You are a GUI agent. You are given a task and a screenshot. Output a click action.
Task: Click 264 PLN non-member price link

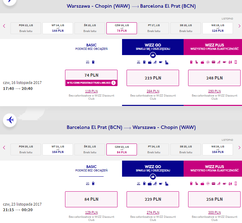[x=153, y=91]
